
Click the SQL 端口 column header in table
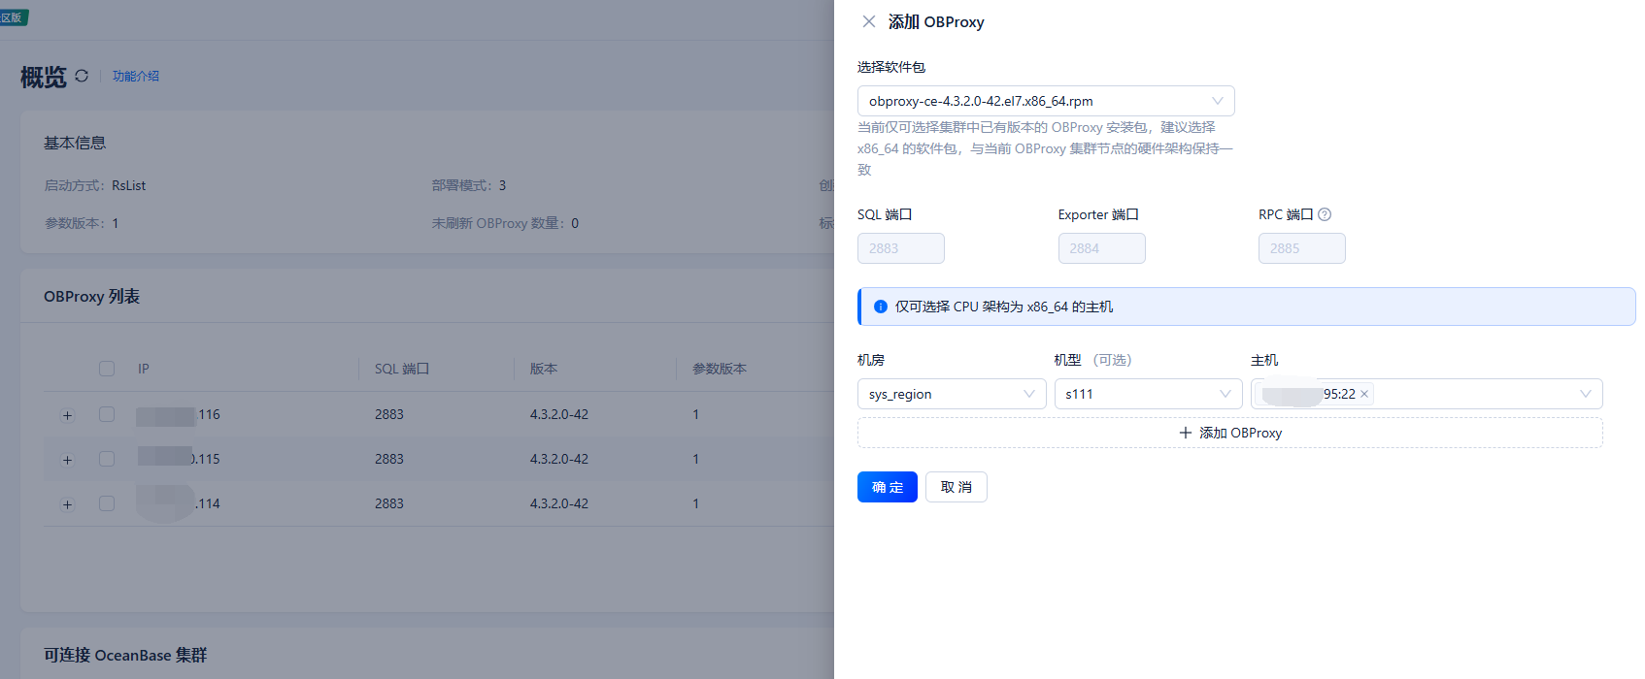click(402, 369)
